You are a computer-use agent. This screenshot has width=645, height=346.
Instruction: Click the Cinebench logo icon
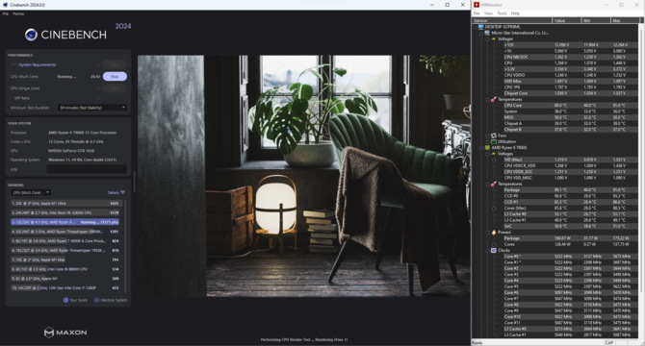pos(31,35)
